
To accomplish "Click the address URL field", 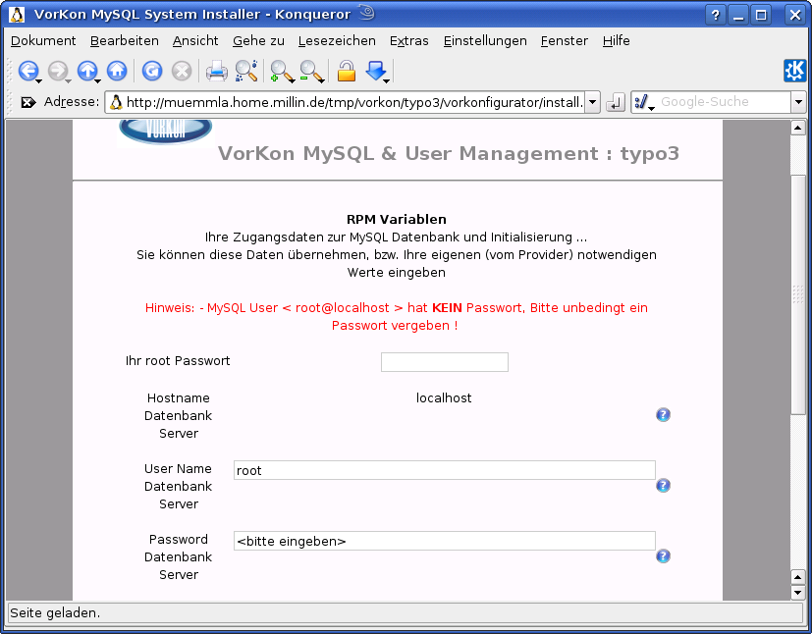I will coord(346,102).
